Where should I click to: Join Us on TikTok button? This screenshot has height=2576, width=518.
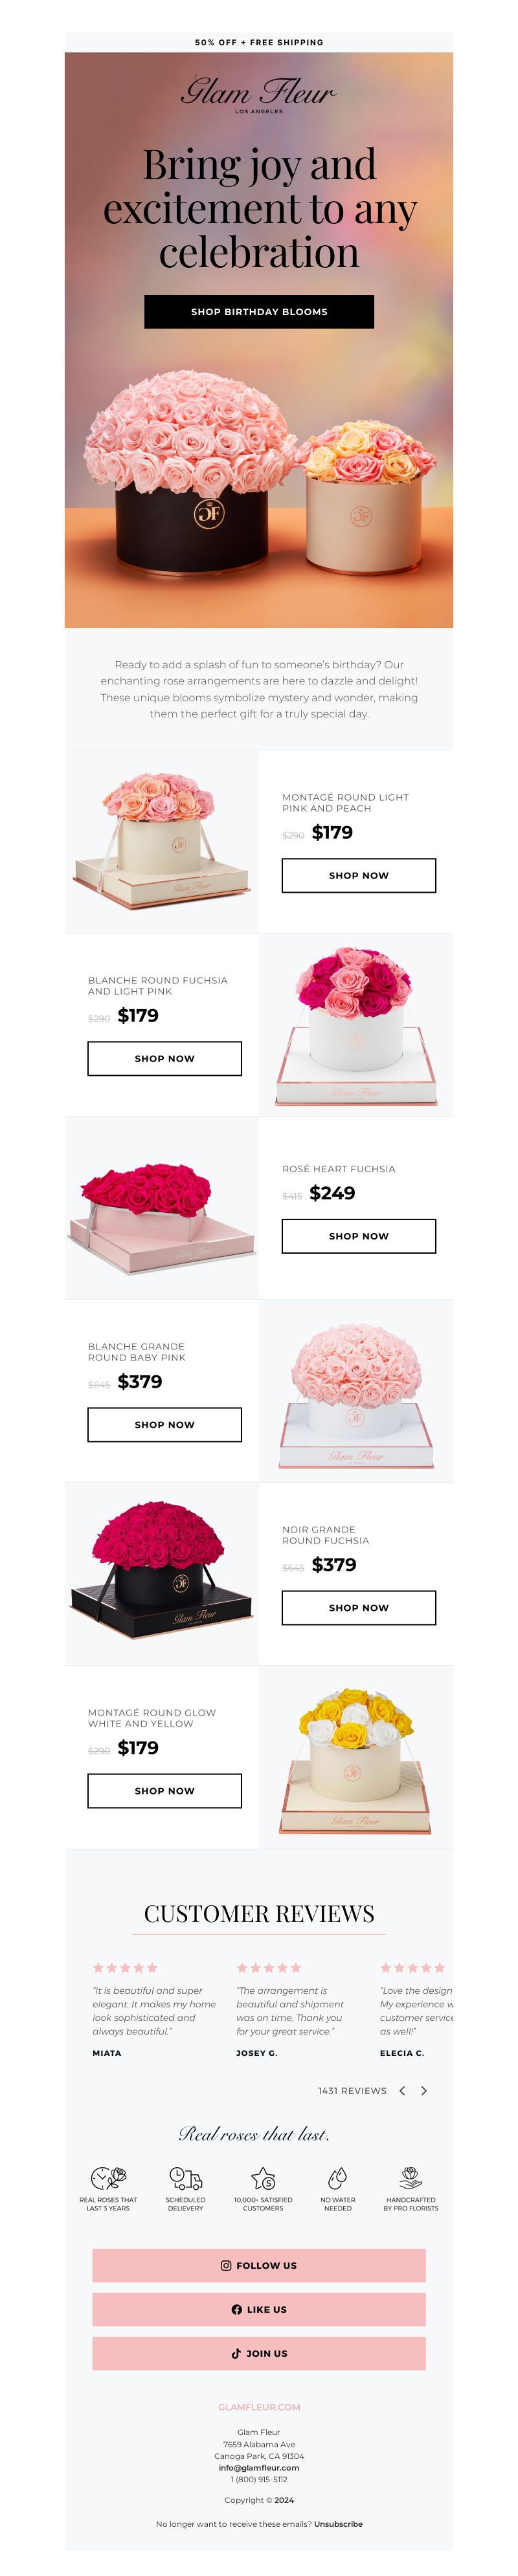point(259,2353)
